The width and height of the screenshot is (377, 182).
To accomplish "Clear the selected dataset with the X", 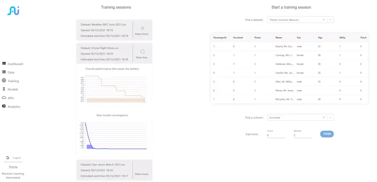I will pos(323,20).
